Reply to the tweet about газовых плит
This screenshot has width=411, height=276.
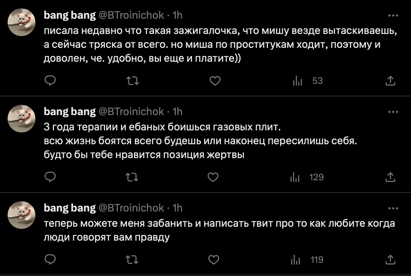tap(51, 178)
